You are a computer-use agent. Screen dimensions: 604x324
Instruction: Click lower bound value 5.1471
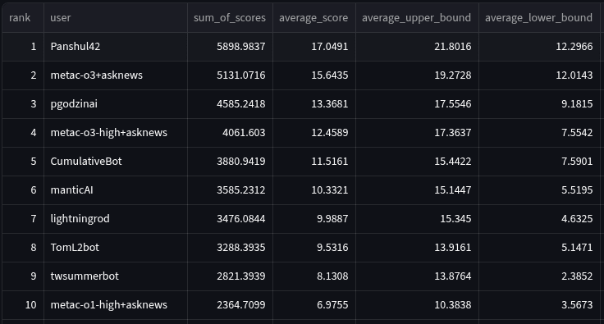click(539, 248)
